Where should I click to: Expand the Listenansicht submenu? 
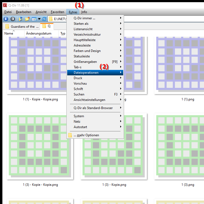click(x=95, y=29)
